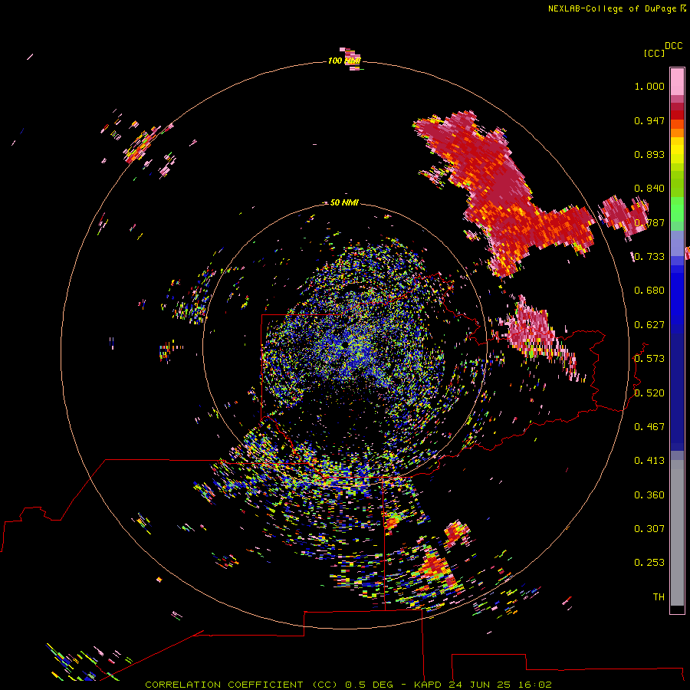Click the 0.947 value on the legend

649,120
